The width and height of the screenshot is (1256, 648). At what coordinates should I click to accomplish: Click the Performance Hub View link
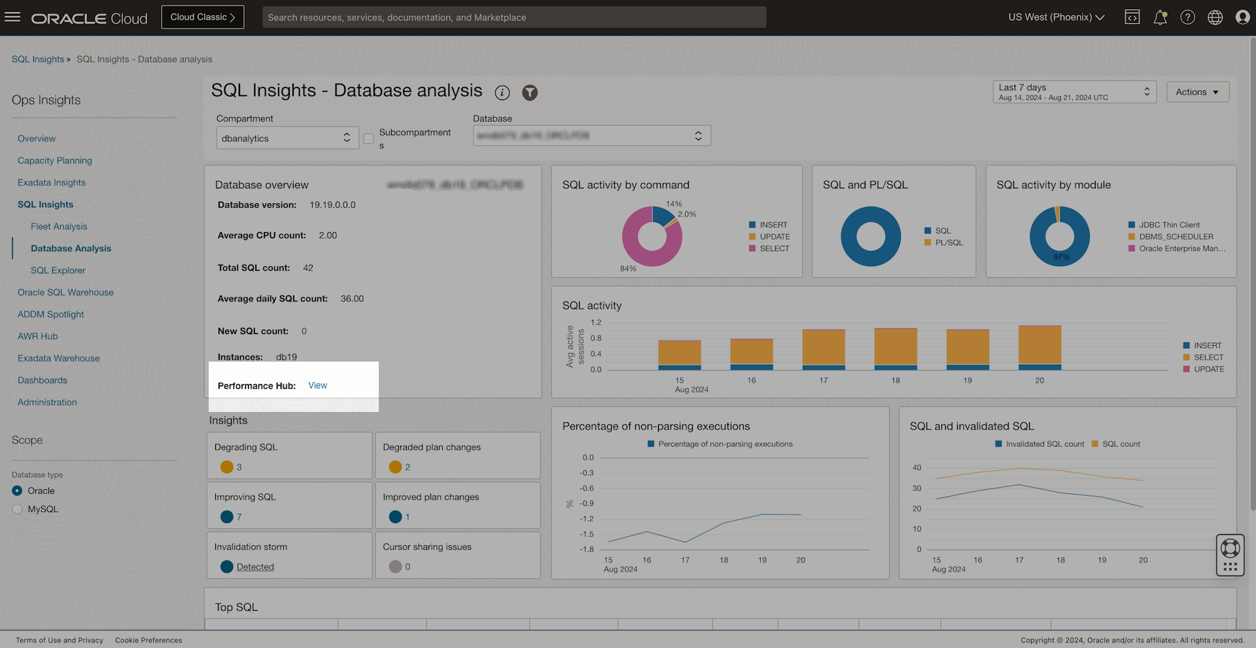318,385
